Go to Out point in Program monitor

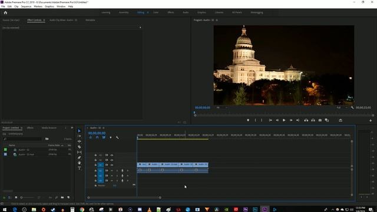pyautogui.click(x=297, y=120)
